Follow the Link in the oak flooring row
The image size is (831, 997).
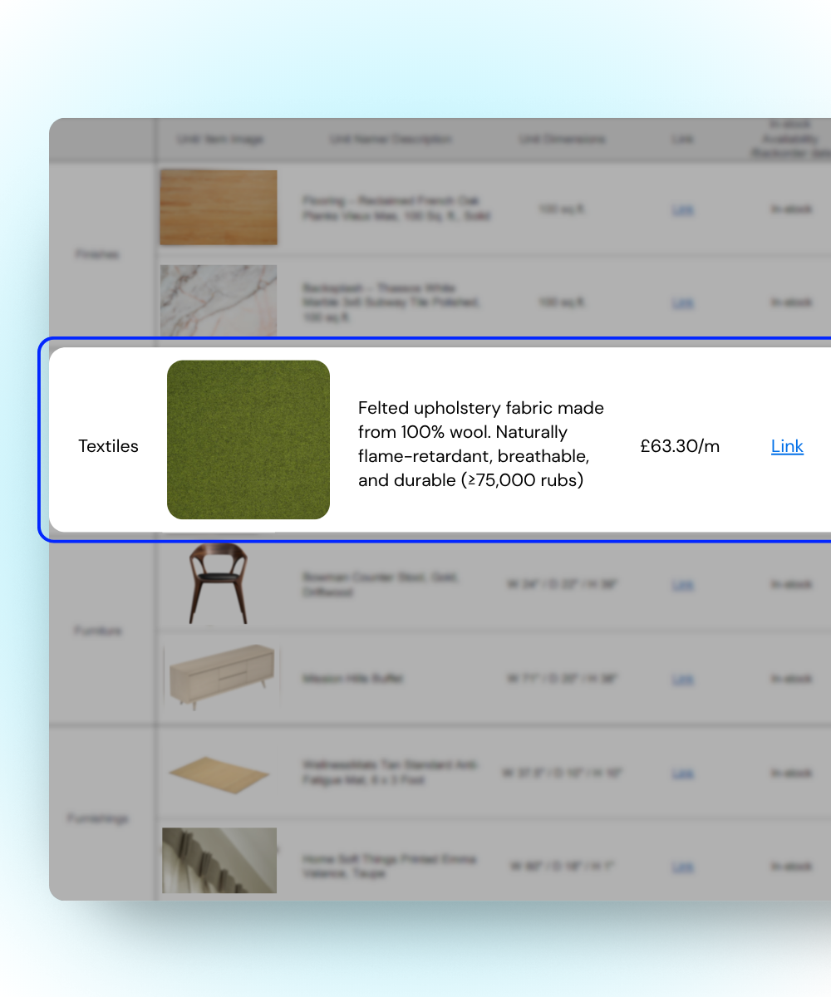pyautogui.click(x=682, y=209)
